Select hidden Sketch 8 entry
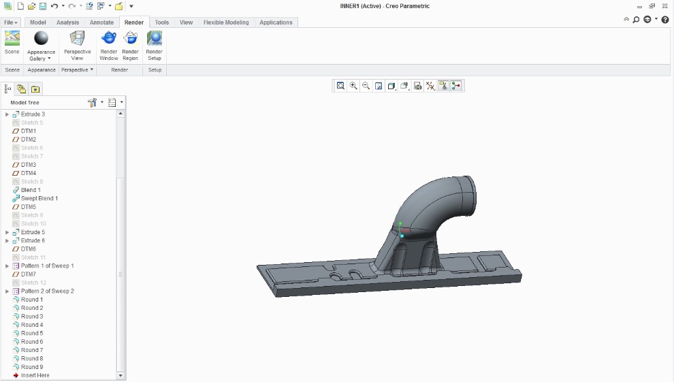The width and height of the screenshot is (674, 382). (32, 182)
